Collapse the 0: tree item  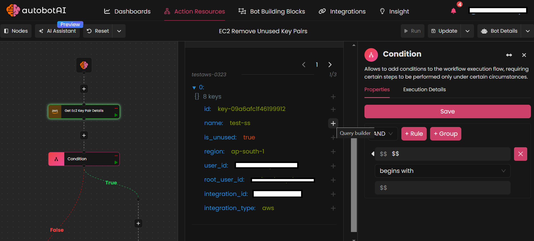pos(194,88)
